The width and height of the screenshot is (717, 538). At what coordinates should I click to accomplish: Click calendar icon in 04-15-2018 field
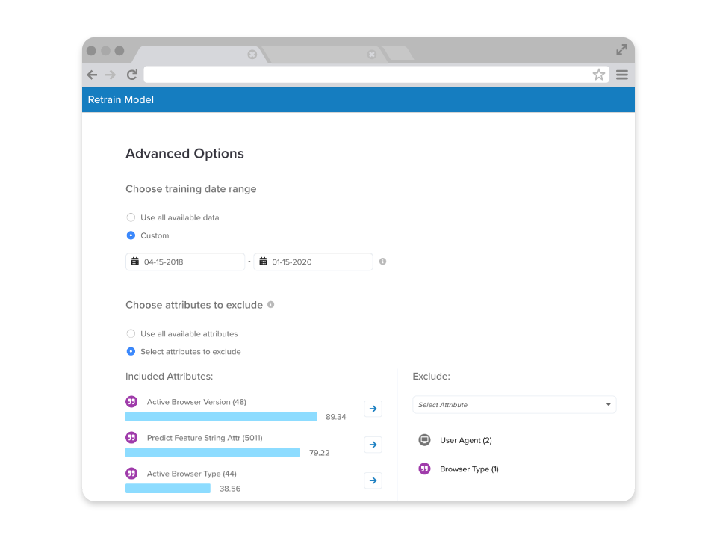coord(135,262)
